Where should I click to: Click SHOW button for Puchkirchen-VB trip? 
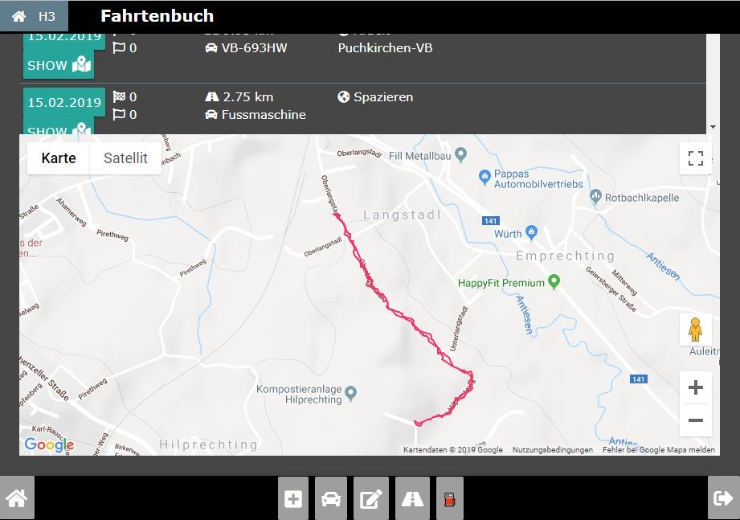(59, 65)
